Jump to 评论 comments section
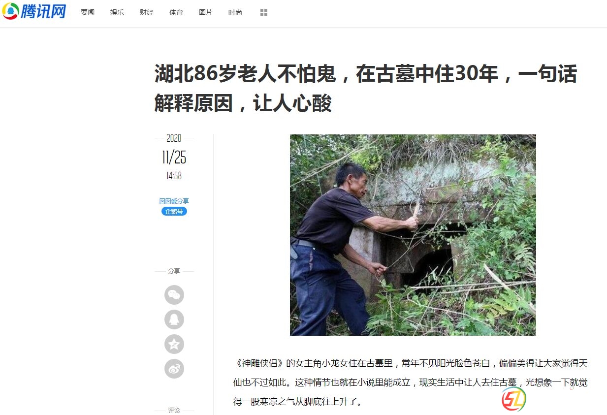 (x=174, y=410)
